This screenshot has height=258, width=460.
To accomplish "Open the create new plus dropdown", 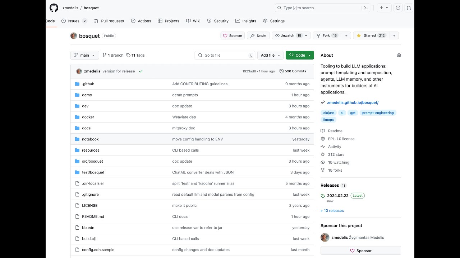I will 384,8.
